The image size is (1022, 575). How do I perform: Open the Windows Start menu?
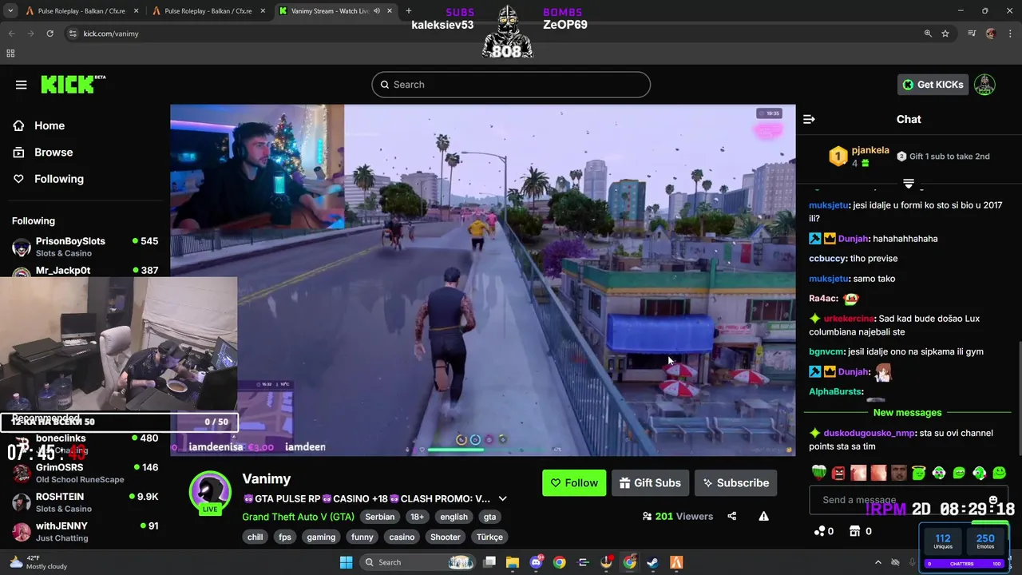(x=346, y=562)
